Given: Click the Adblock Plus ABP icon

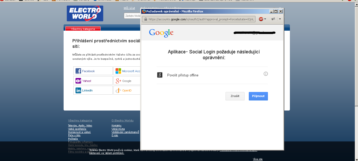Looking at the screenshot, I should [261, 19].
